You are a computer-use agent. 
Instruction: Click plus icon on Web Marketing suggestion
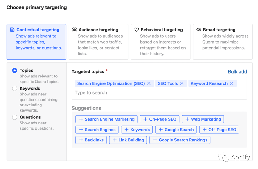coord(187,119)
